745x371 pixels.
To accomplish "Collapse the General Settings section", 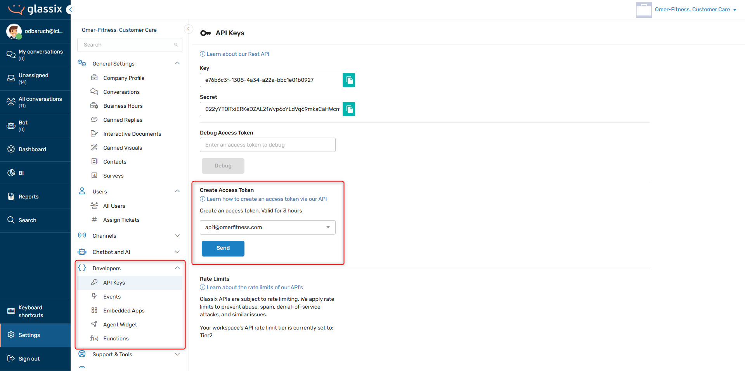I will (x=177, y=63).
